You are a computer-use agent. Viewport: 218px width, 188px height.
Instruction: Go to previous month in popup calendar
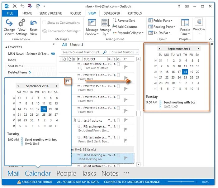pos(18,86)
